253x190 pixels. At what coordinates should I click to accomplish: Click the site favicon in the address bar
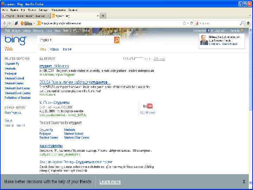(x=39, y=24)
